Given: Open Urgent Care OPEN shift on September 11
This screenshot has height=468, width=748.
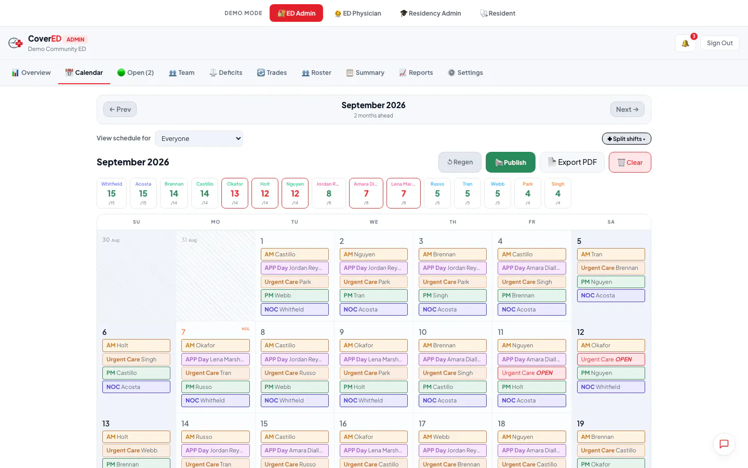Looking at the screenshot, I should [532, 373].
